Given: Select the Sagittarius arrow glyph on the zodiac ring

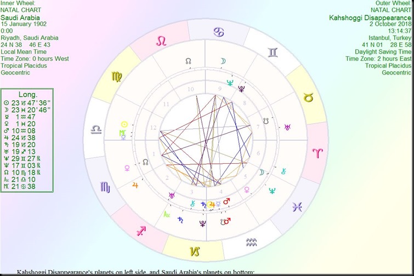Looking at the screenshot, I should click(x=141, y=231).
